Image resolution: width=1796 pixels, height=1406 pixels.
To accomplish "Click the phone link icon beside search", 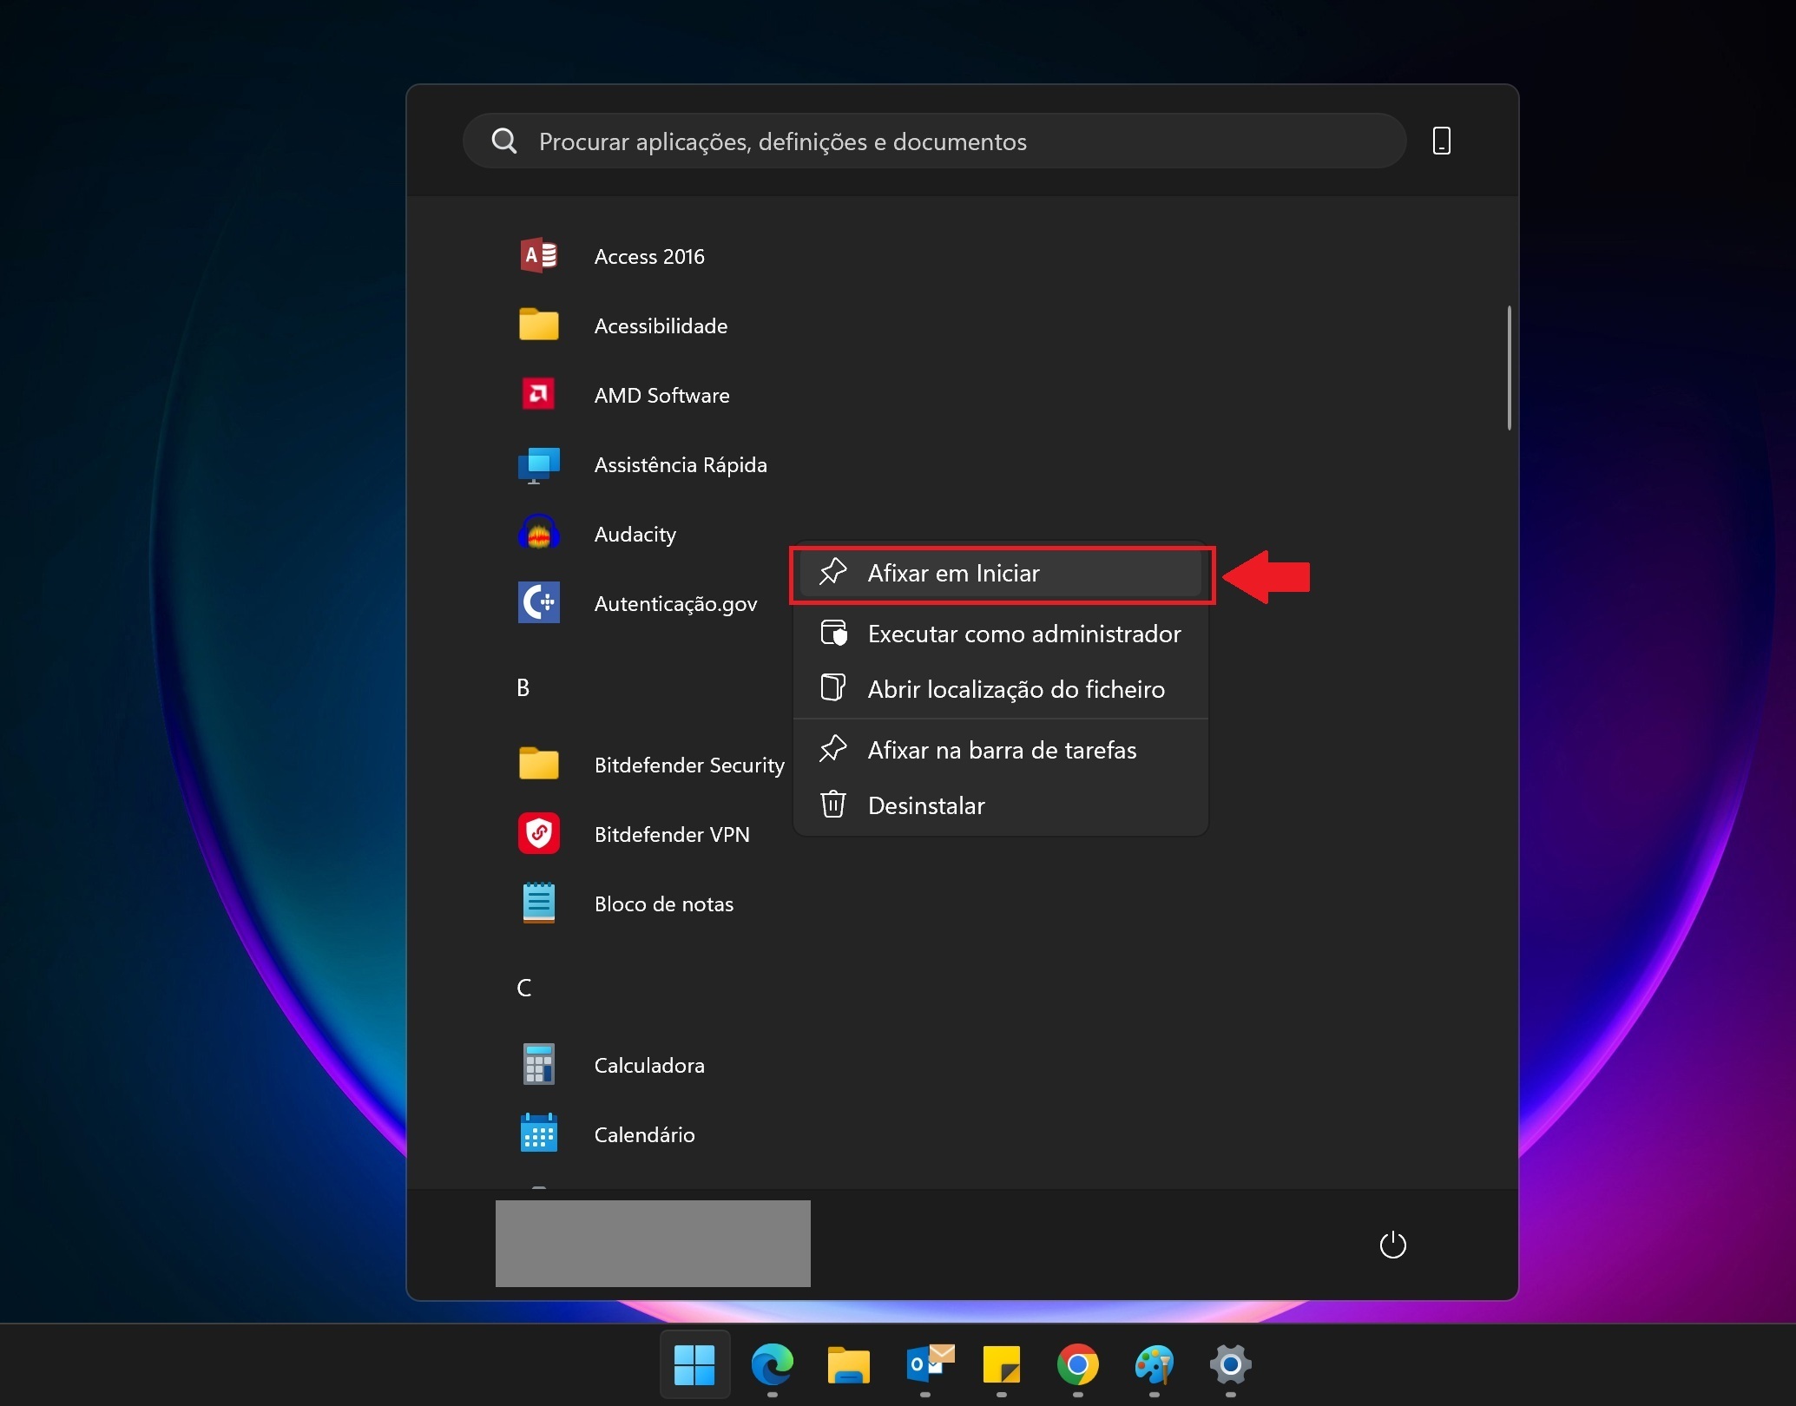I will pos(1441,141).
